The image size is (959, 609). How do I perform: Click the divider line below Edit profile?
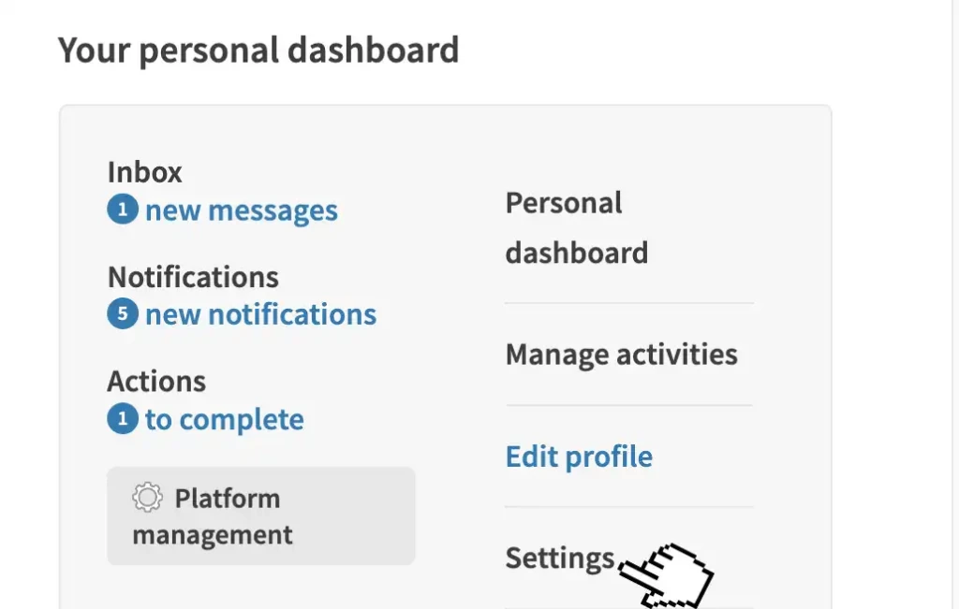pyautogui.click(x=628, y=507)
